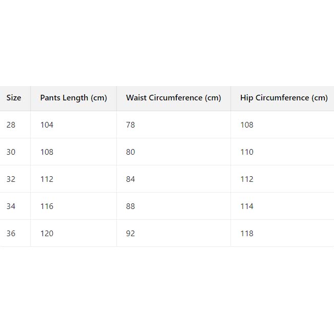Viewport: 334px width, 334px height.
Task: Click the Waist Circumference (cm) column header
Action: (x=173, y=98)
